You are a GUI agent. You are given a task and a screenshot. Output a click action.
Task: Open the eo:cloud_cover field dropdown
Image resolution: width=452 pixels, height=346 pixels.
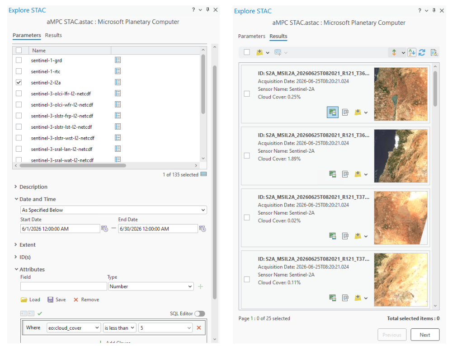coord(74,328)
